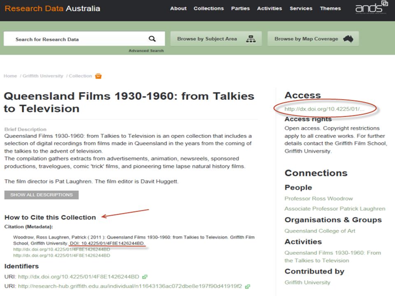Click the Collection breadcrumb
This screenshot has width=395, height=296.
coord(80,76)
